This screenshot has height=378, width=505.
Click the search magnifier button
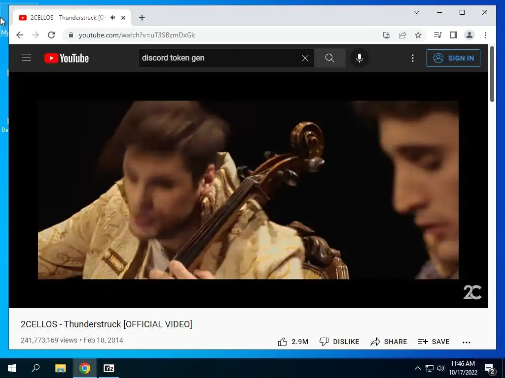(x=330, y=58)
